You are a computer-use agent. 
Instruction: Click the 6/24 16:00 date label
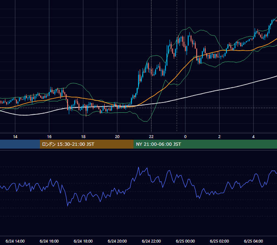pyautogui.click(x=49, y=241)
